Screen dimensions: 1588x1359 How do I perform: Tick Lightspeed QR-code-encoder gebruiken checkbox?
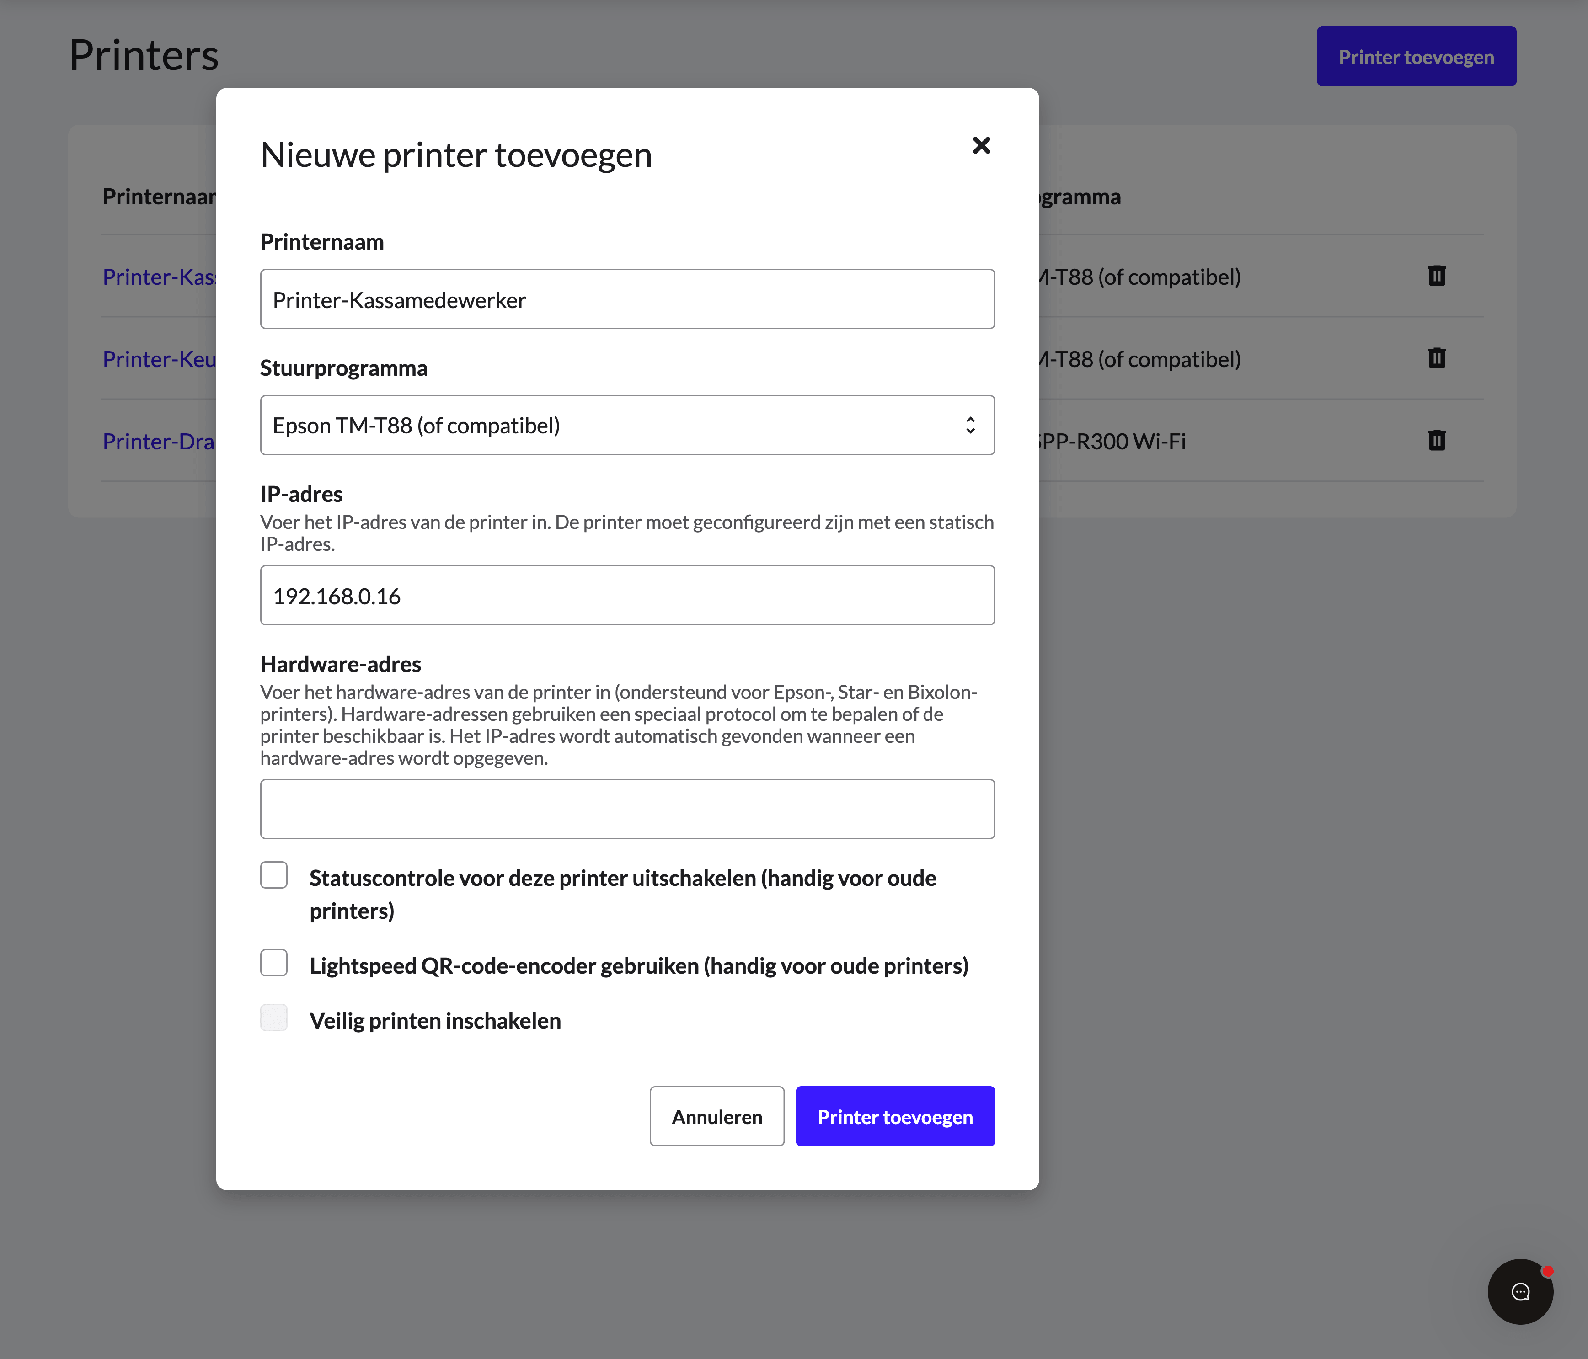tap(273, 963)
